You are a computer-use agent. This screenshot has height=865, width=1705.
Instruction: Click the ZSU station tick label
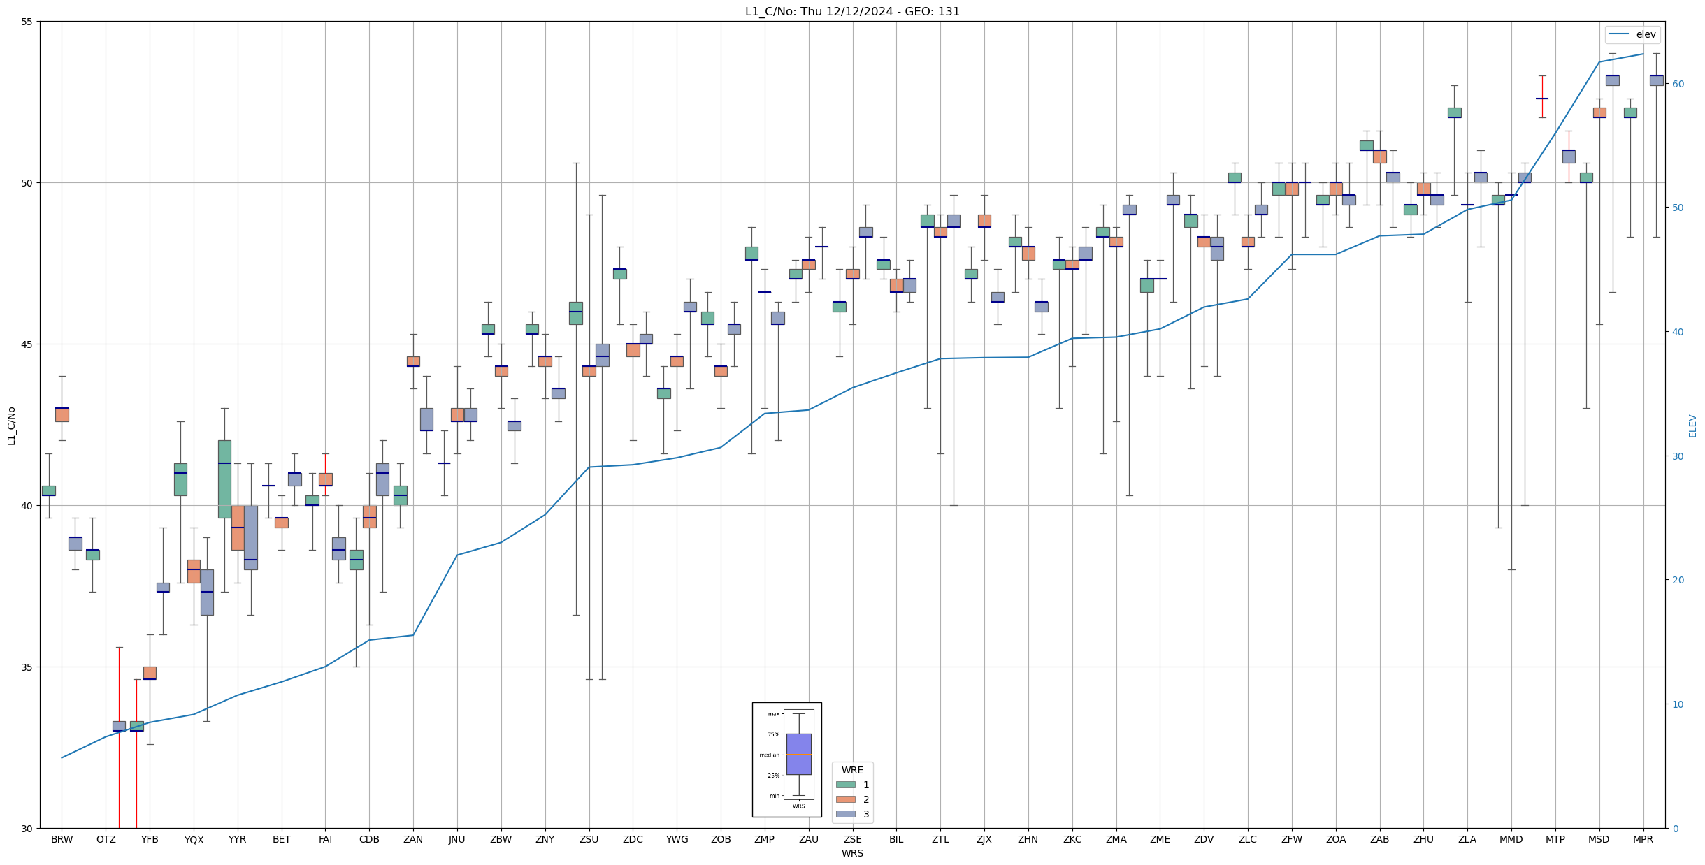click(x=589, y=839)
